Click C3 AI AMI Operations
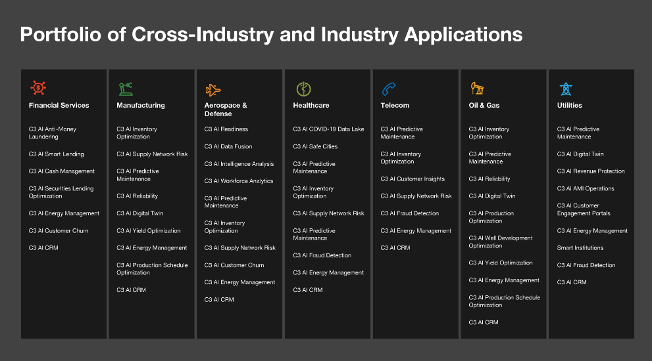The width and height of the screenshot is (652, 361). (586, 188)
